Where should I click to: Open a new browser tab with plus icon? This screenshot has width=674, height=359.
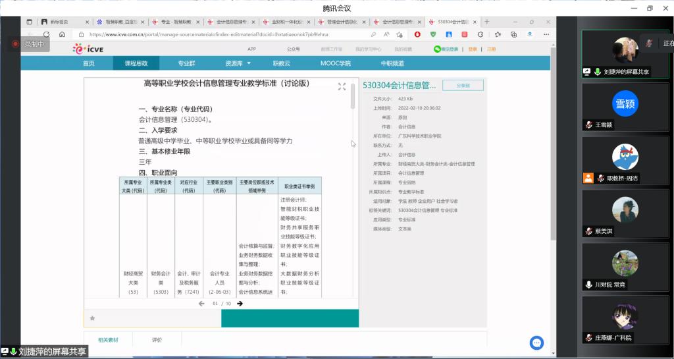coord(487,22)
